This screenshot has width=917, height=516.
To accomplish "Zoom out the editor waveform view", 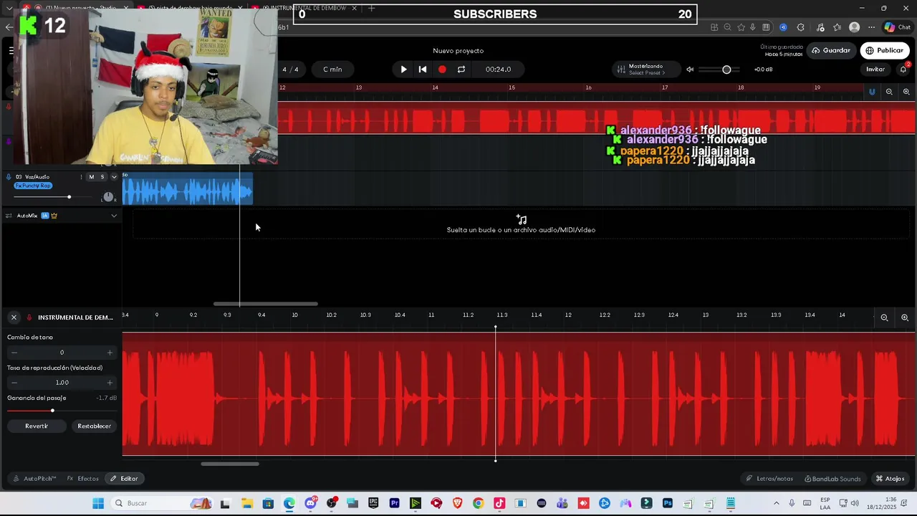I will 884,317.
